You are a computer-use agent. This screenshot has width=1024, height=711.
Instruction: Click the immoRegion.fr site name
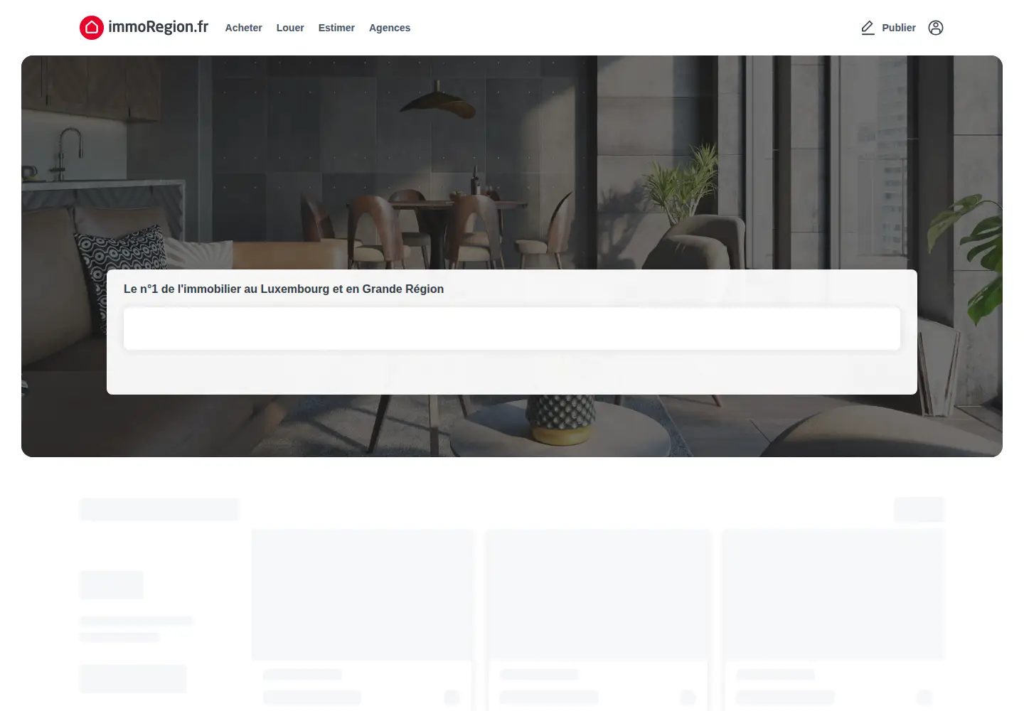click(158, 27)
